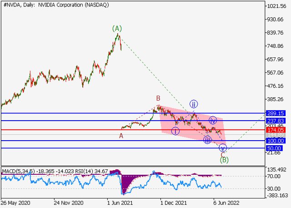Click the RSI(14) 34.67 indicator reading
The width and height of the screenshot is (291, 208).
pyautogui.click(x=91, y=171)
